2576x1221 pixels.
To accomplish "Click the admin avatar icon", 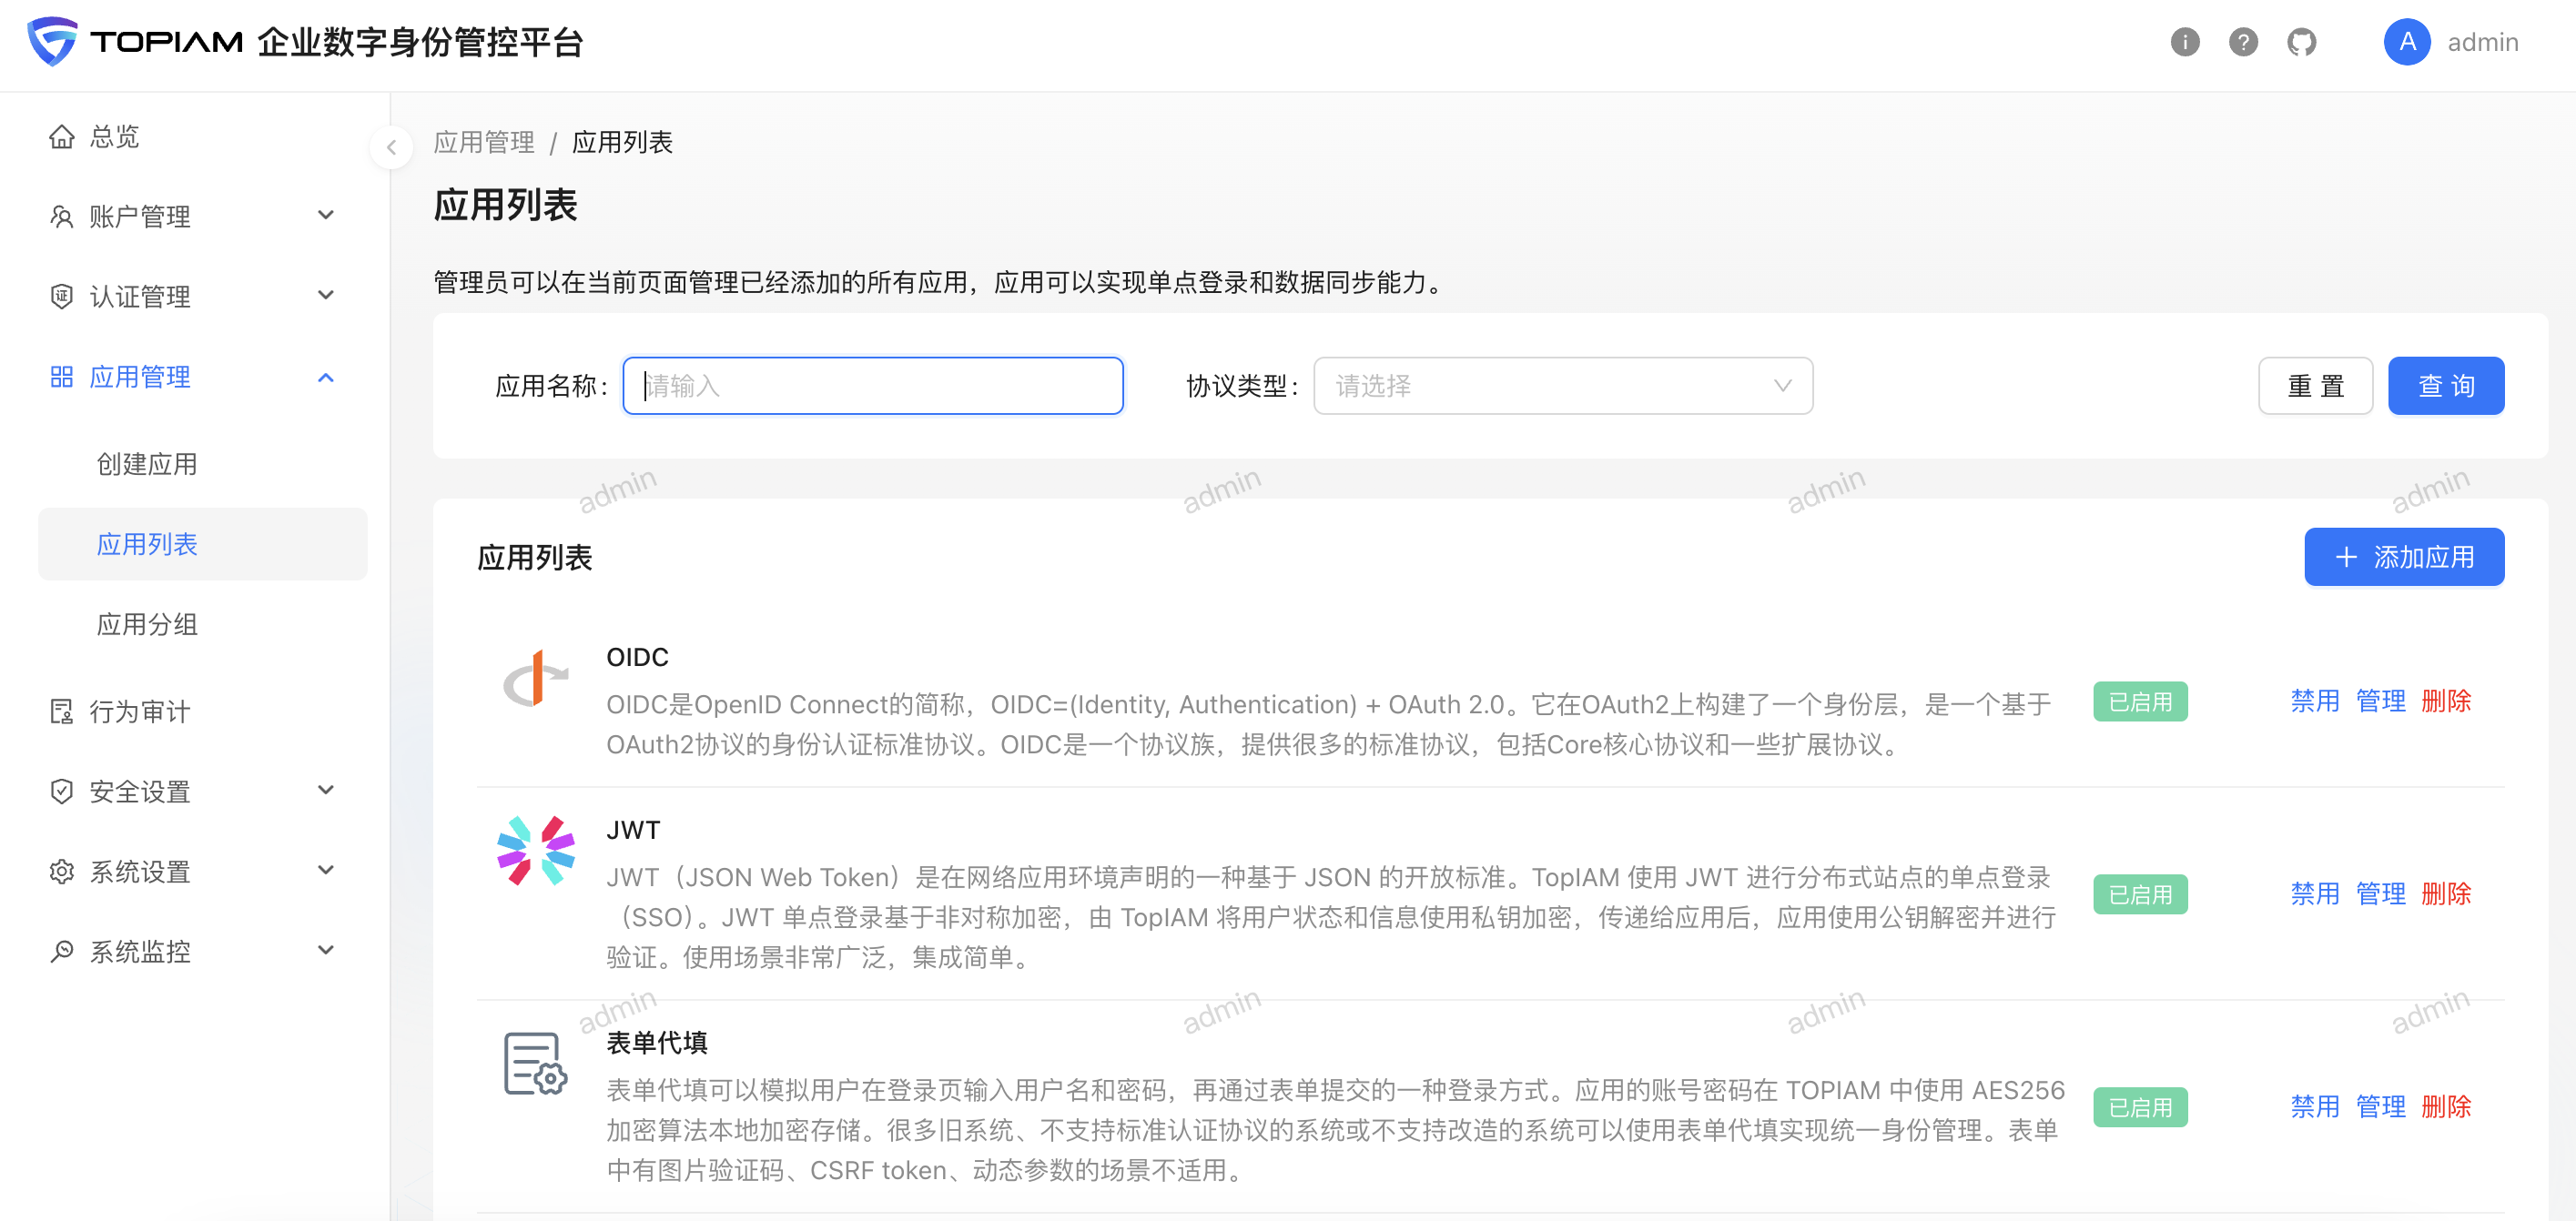I will (2406, 42).
